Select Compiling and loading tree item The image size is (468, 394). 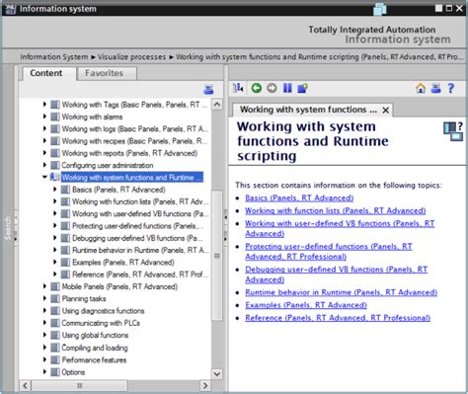95,348
